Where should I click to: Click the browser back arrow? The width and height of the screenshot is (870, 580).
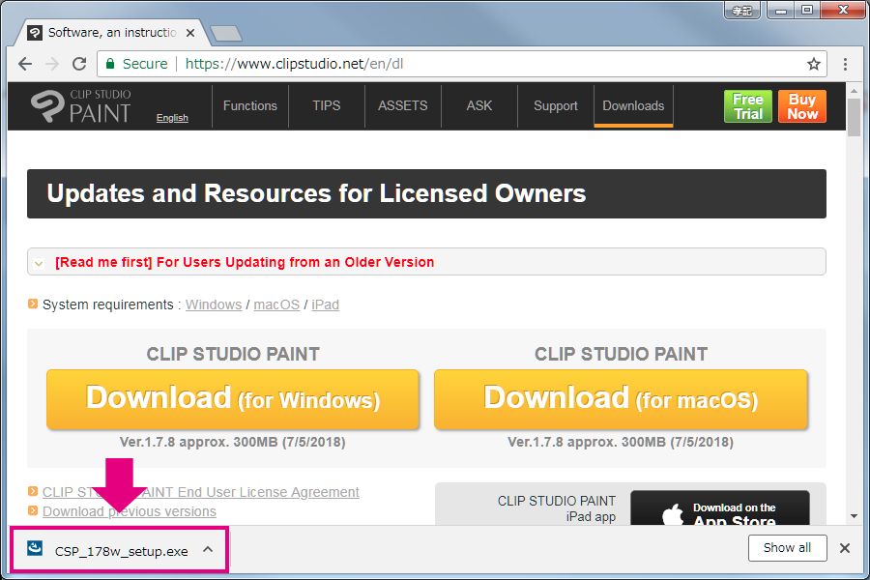point(25,64)
